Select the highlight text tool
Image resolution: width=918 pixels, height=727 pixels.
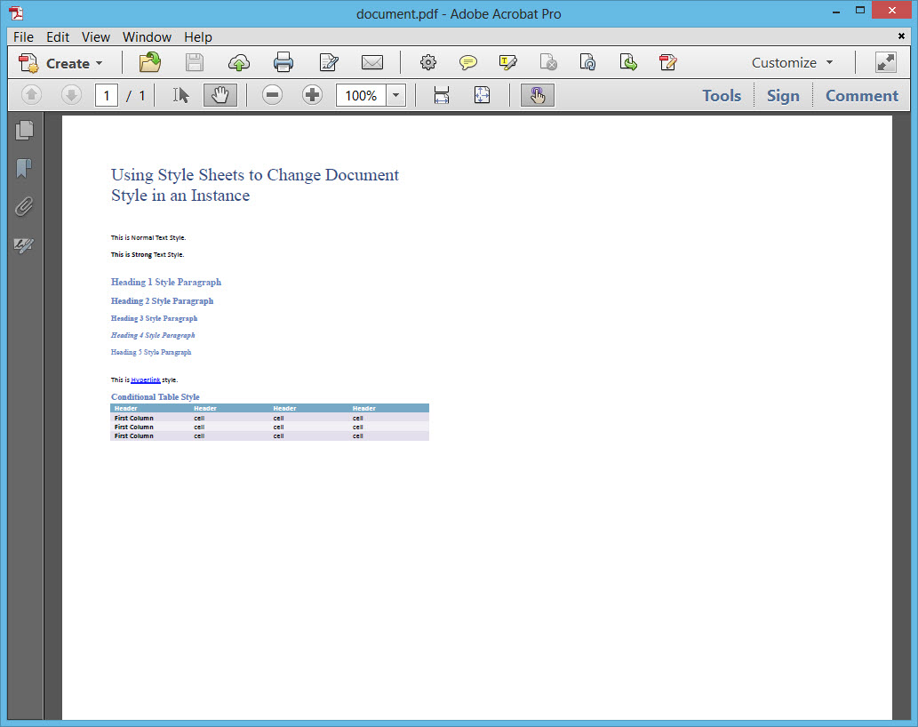(507, 62)
